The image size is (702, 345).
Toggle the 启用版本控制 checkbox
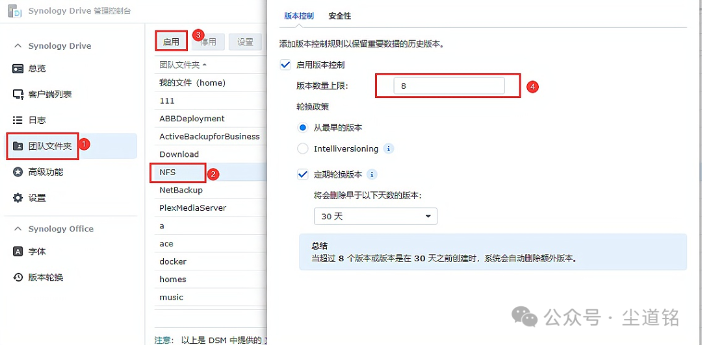coord(285,65)
